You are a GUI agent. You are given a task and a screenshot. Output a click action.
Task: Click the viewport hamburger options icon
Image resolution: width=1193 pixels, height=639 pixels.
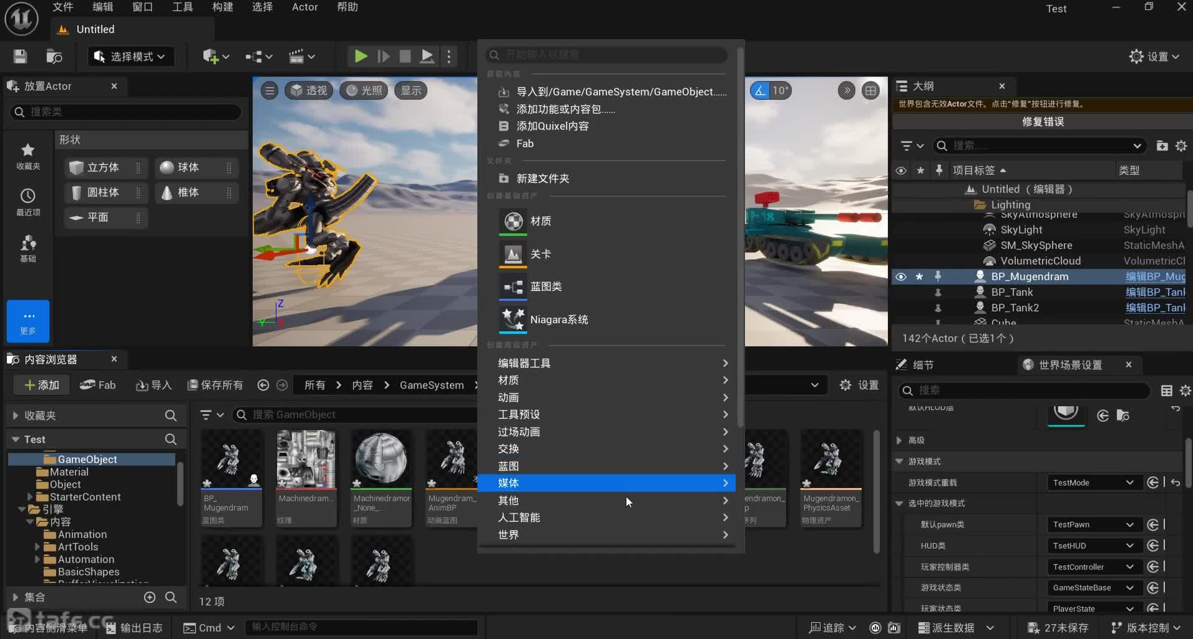pyautogui.click(x=269, y=91)
